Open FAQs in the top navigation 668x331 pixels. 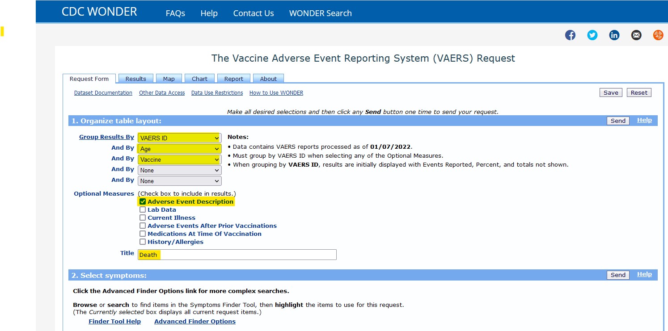[x=175, y=13]
